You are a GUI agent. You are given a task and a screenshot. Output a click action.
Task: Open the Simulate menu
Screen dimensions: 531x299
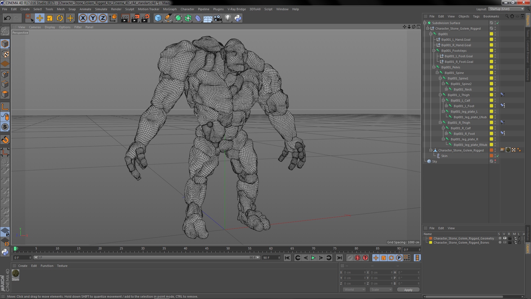pyautogui.click(x=101, y=9)
